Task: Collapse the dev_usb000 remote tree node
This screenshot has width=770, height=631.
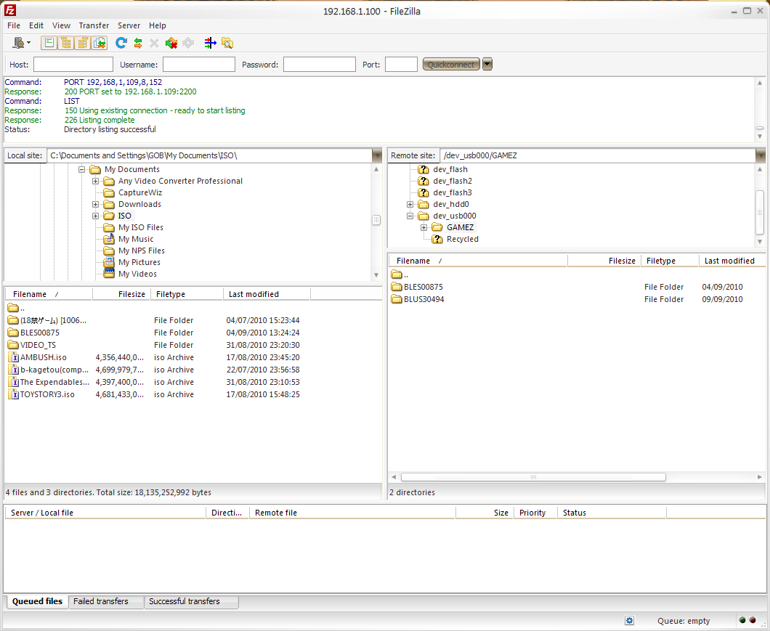Action: (x=410, y=216)
